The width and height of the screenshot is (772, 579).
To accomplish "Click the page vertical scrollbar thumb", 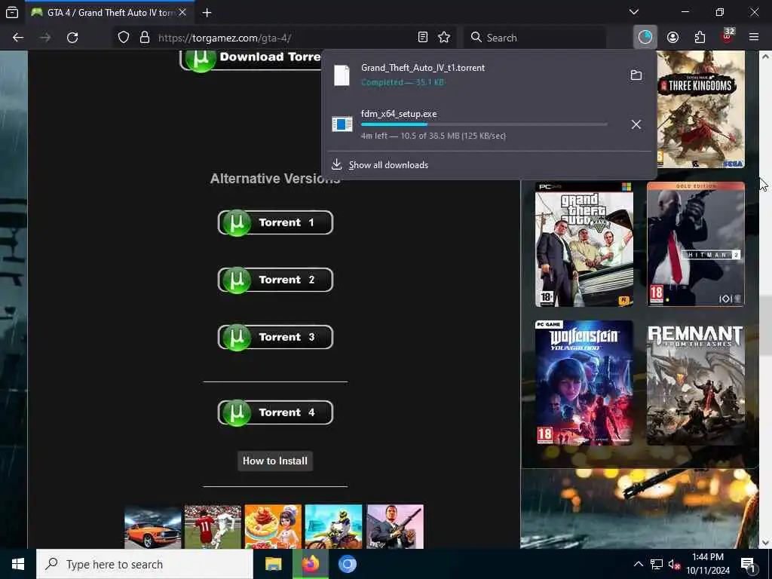I will (x=766, y=325).
